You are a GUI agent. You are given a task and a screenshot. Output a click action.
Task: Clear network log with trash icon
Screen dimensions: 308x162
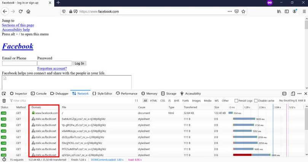(4, 101)
